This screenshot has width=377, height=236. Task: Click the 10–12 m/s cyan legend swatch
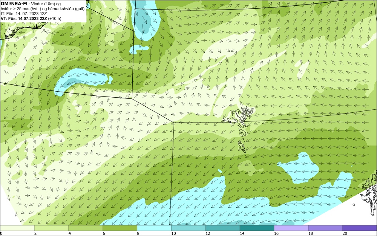tap(188, 228)
